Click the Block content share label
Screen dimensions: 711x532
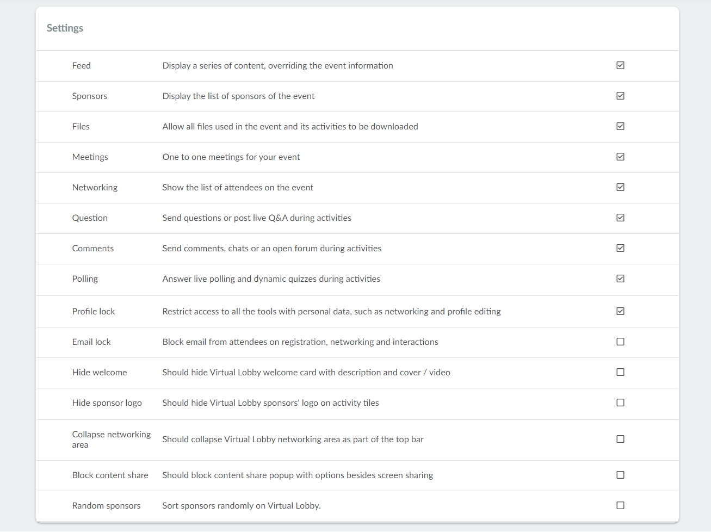pyautogui.click(x=110, y=475)
